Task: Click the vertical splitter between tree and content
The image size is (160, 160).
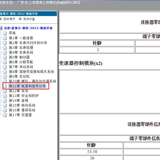Action: click(x=58, y=85)
